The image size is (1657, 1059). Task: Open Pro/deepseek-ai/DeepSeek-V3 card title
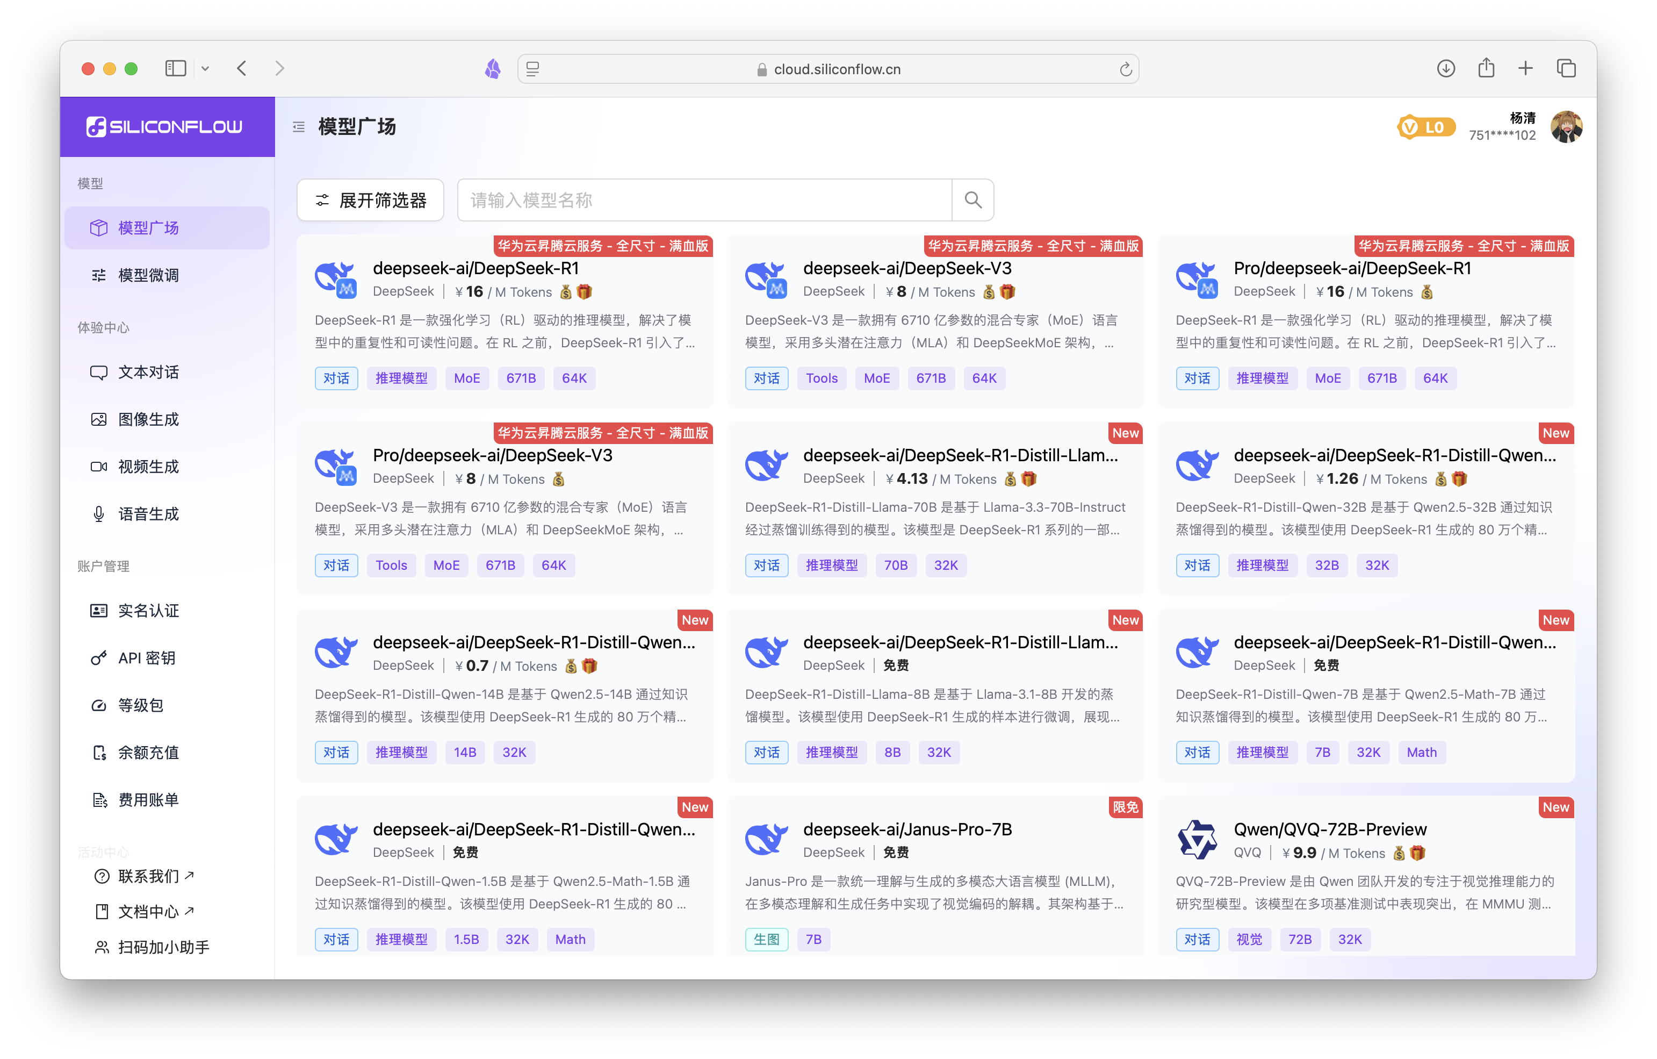point(492,456)
